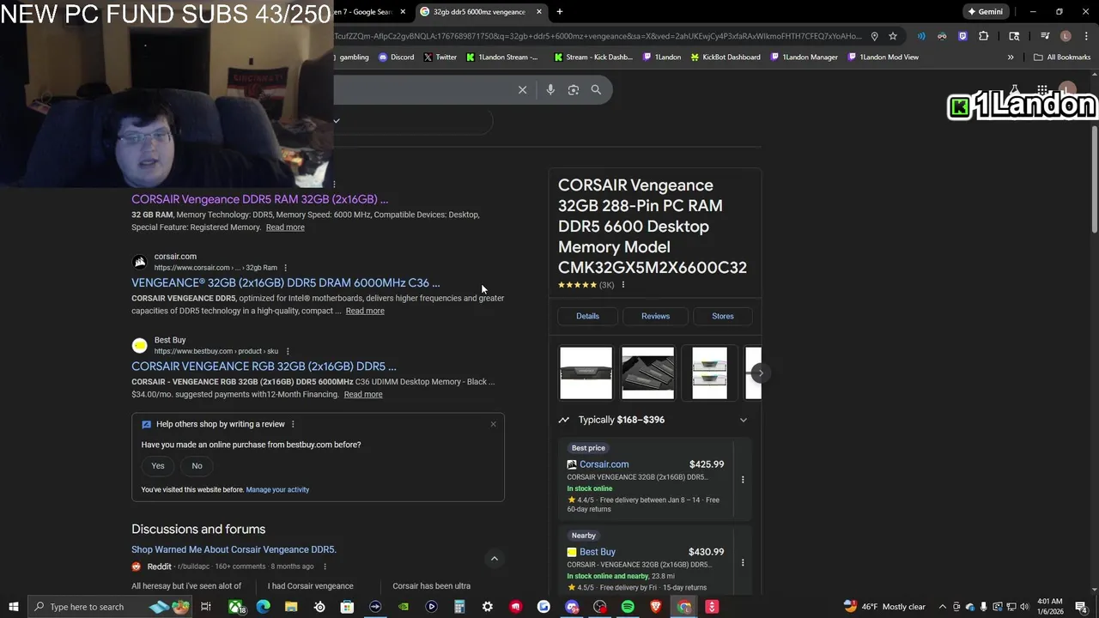Start voice search with the microphone icon
This screenshot has height=618, width=1099.
(550, 90)
